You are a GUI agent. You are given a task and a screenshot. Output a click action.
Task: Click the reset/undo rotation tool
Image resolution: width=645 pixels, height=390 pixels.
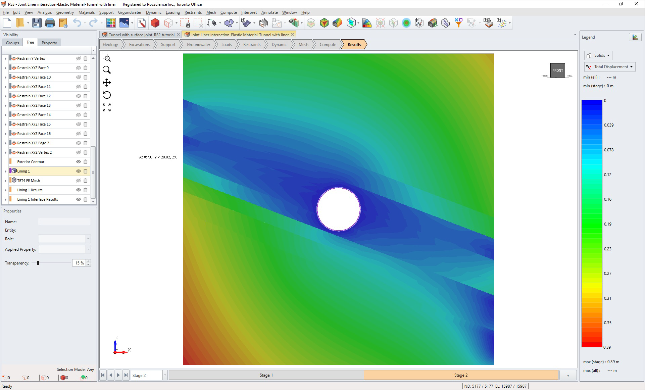pyautogui.click(x=107, y=95)
